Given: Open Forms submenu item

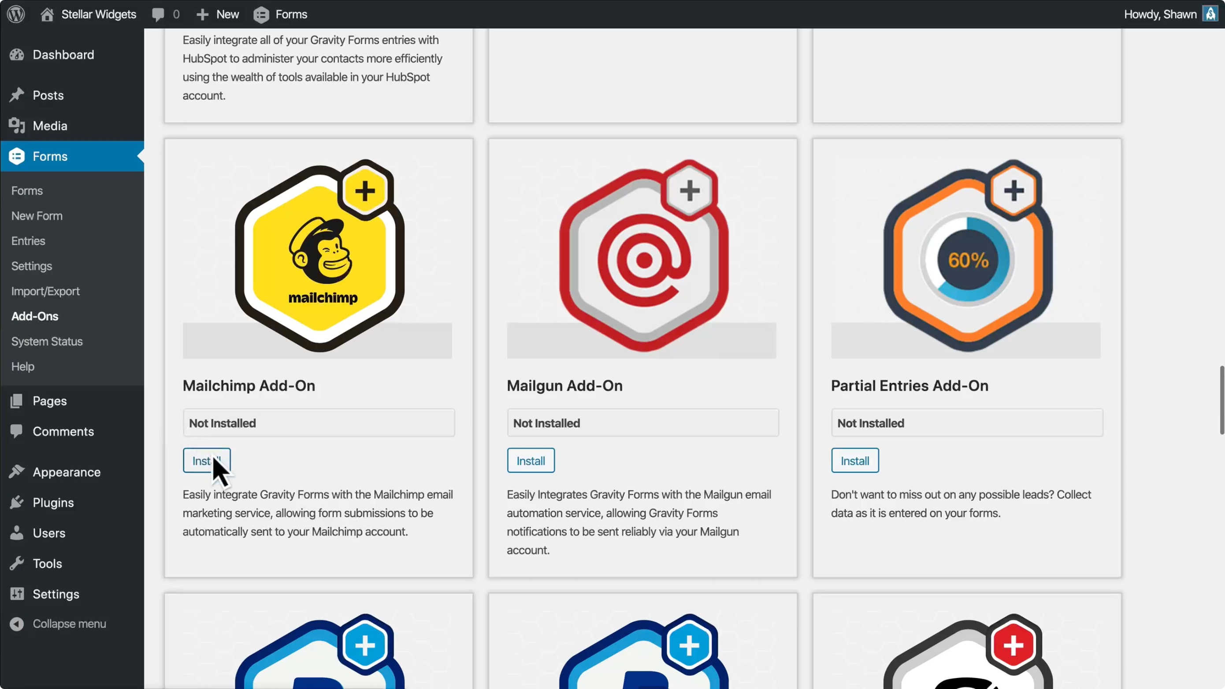Looking at the screenshot, I should pyautogui.click(x=27, y=191).
